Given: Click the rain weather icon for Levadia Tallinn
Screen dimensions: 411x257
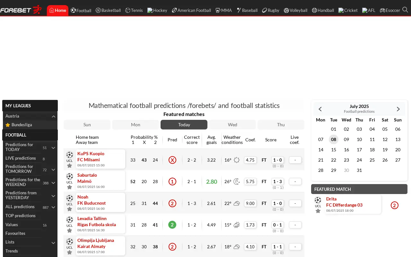Looking at the screenshot, I should click(237, 225).
